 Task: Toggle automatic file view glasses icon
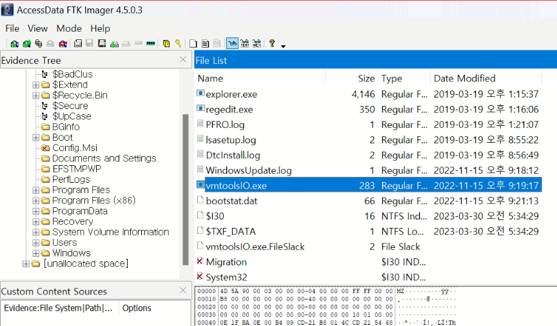[x=232, y=43]
